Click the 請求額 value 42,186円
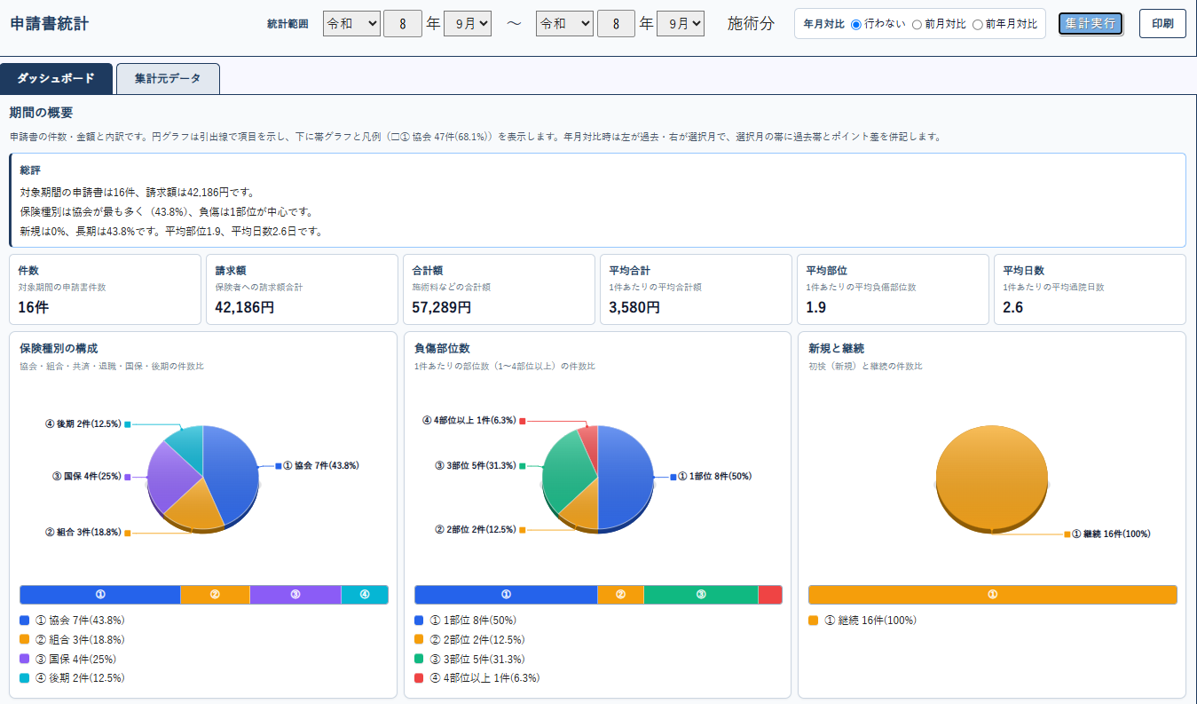Screen dimensions: 1197x704 click(x=245, y=307)
